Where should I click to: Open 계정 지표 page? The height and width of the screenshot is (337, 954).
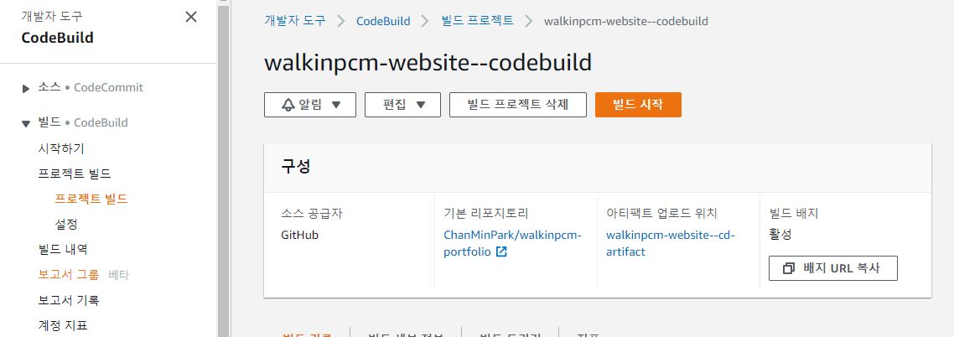(x=63, y=325)
